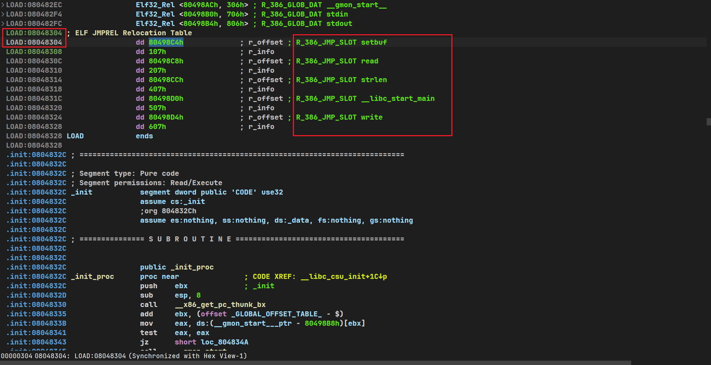Image resolution: width=711 pixels, height=365 pixels.
Task: Jump to __x86_get_pc_thunk_bx call target
Action: [x=220, y=305]
